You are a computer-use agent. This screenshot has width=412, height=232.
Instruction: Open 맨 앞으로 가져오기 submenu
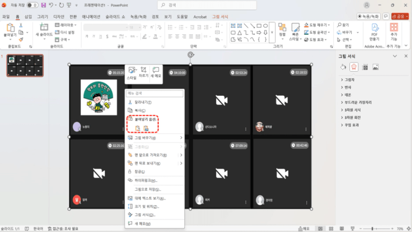pos(154,155)
